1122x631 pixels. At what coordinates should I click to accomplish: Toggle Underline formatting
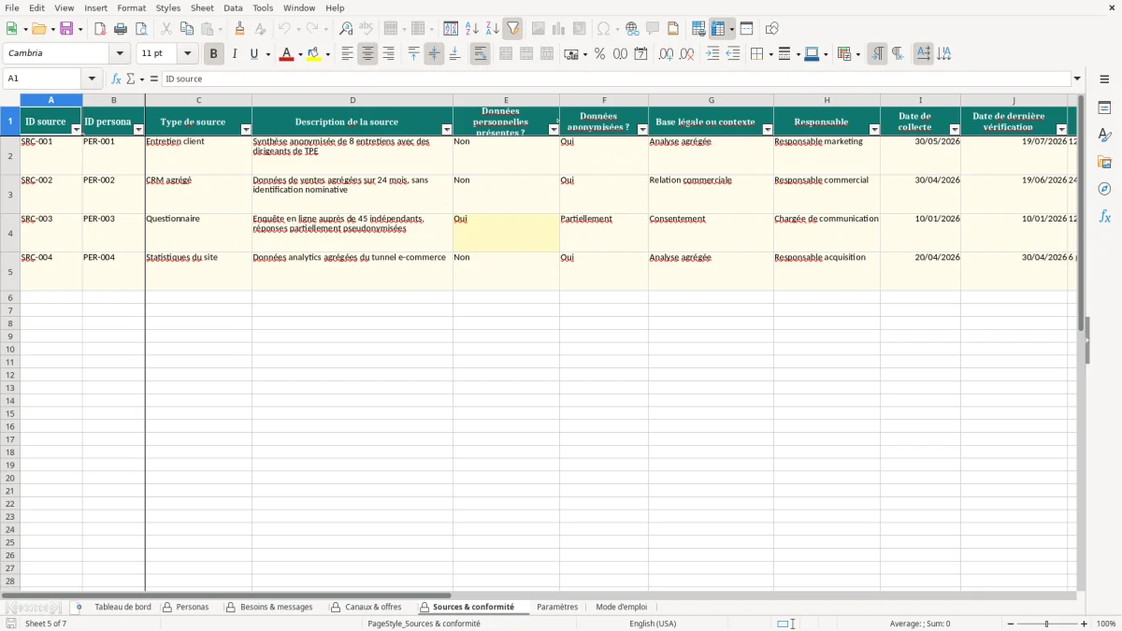point(253,54)
